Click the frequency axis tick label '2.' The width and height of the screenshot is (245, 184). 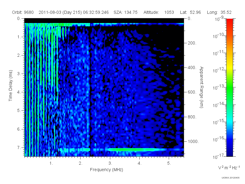click(81, 163)
